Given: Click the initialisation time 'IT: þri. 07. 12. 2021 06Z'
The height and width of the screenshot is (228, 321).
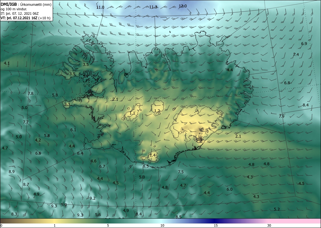Looking at the screenshot, I should (20, 14).
